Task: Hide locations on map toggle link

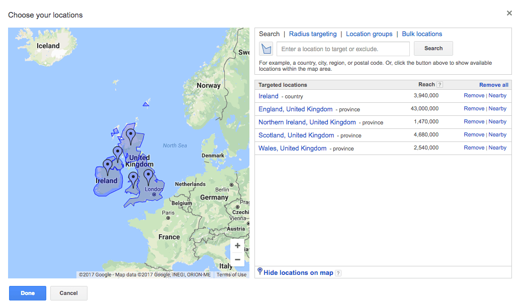Action: pyautogui.click(x=298, y=272)
